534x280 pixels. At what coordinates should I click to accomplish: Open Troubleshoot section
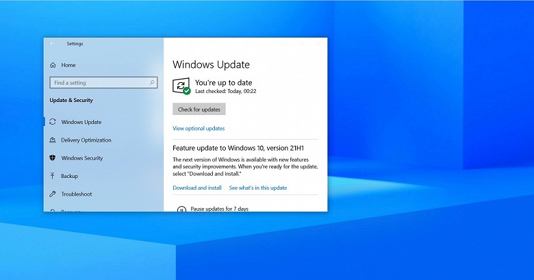77,194
